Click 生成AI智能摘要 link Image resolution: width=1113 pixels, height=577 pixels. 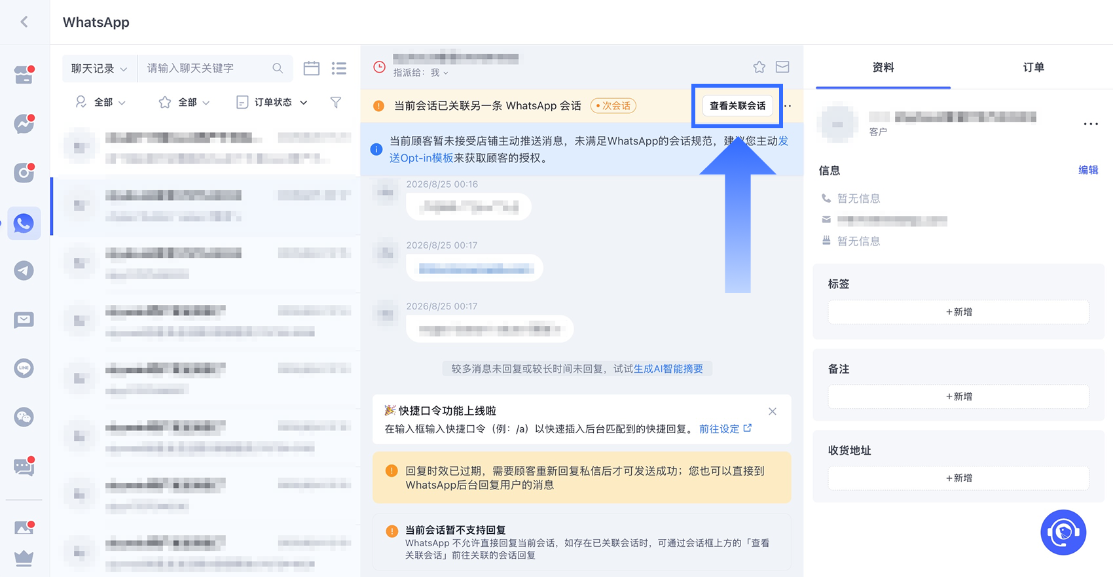[668, 369]
